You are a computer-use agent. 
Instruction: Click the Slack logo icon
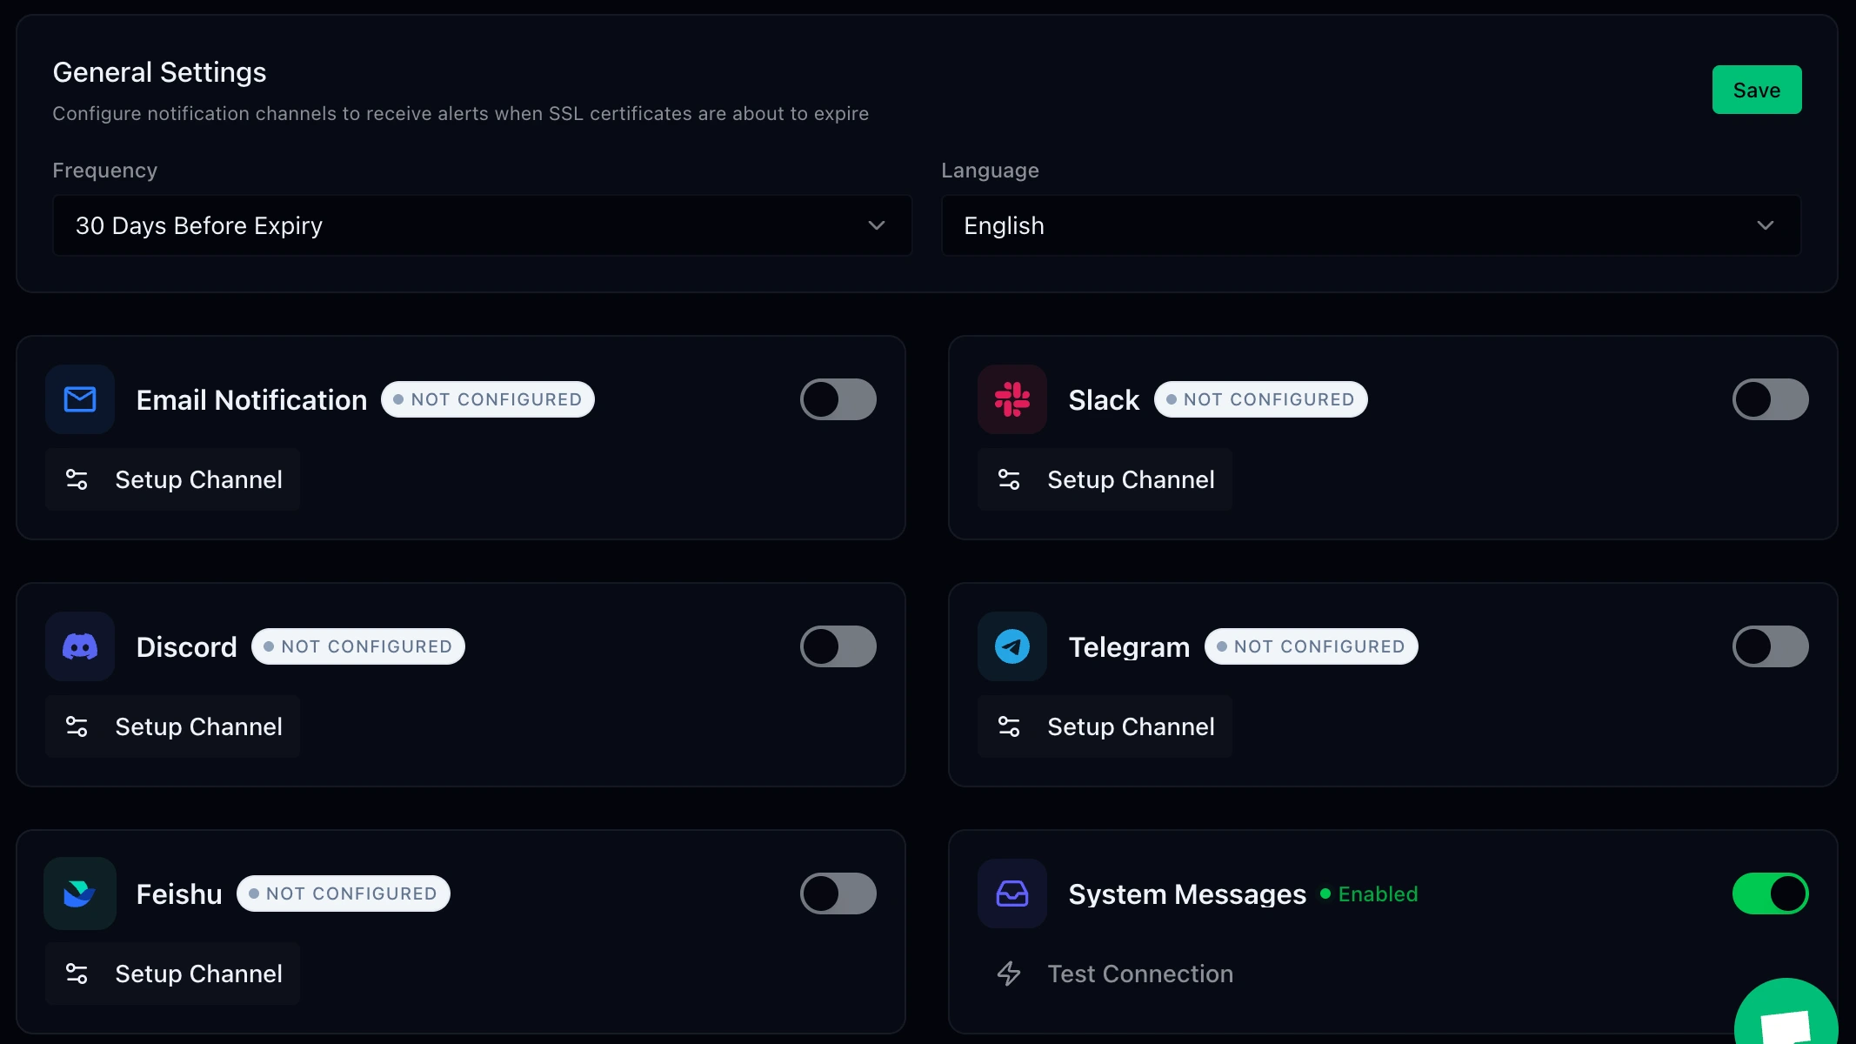click(x=1011, y=399)
